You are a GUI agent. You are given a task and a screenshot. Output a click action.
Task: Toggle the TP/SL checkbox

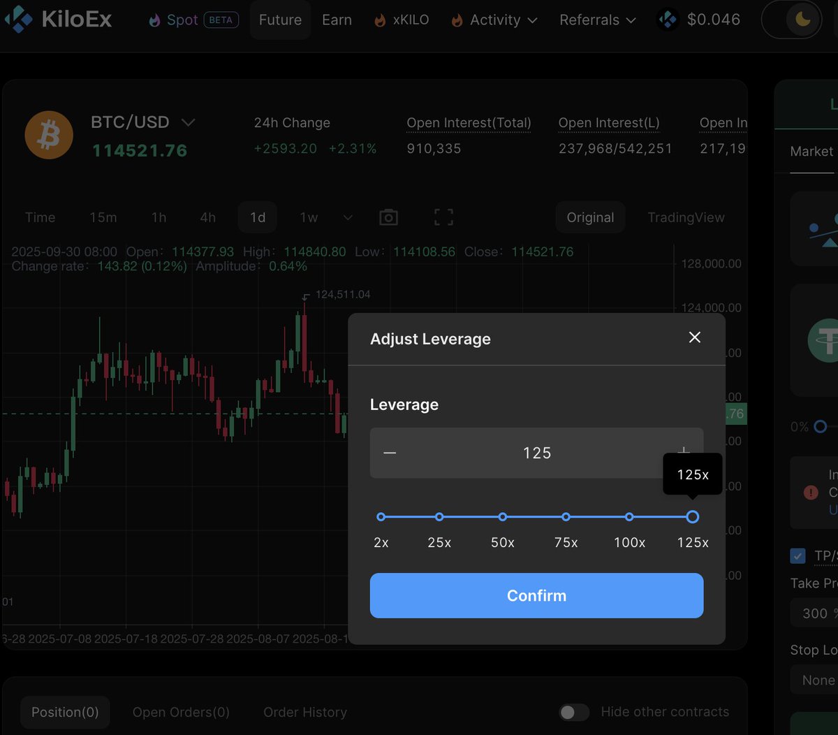tap(797, 556)
